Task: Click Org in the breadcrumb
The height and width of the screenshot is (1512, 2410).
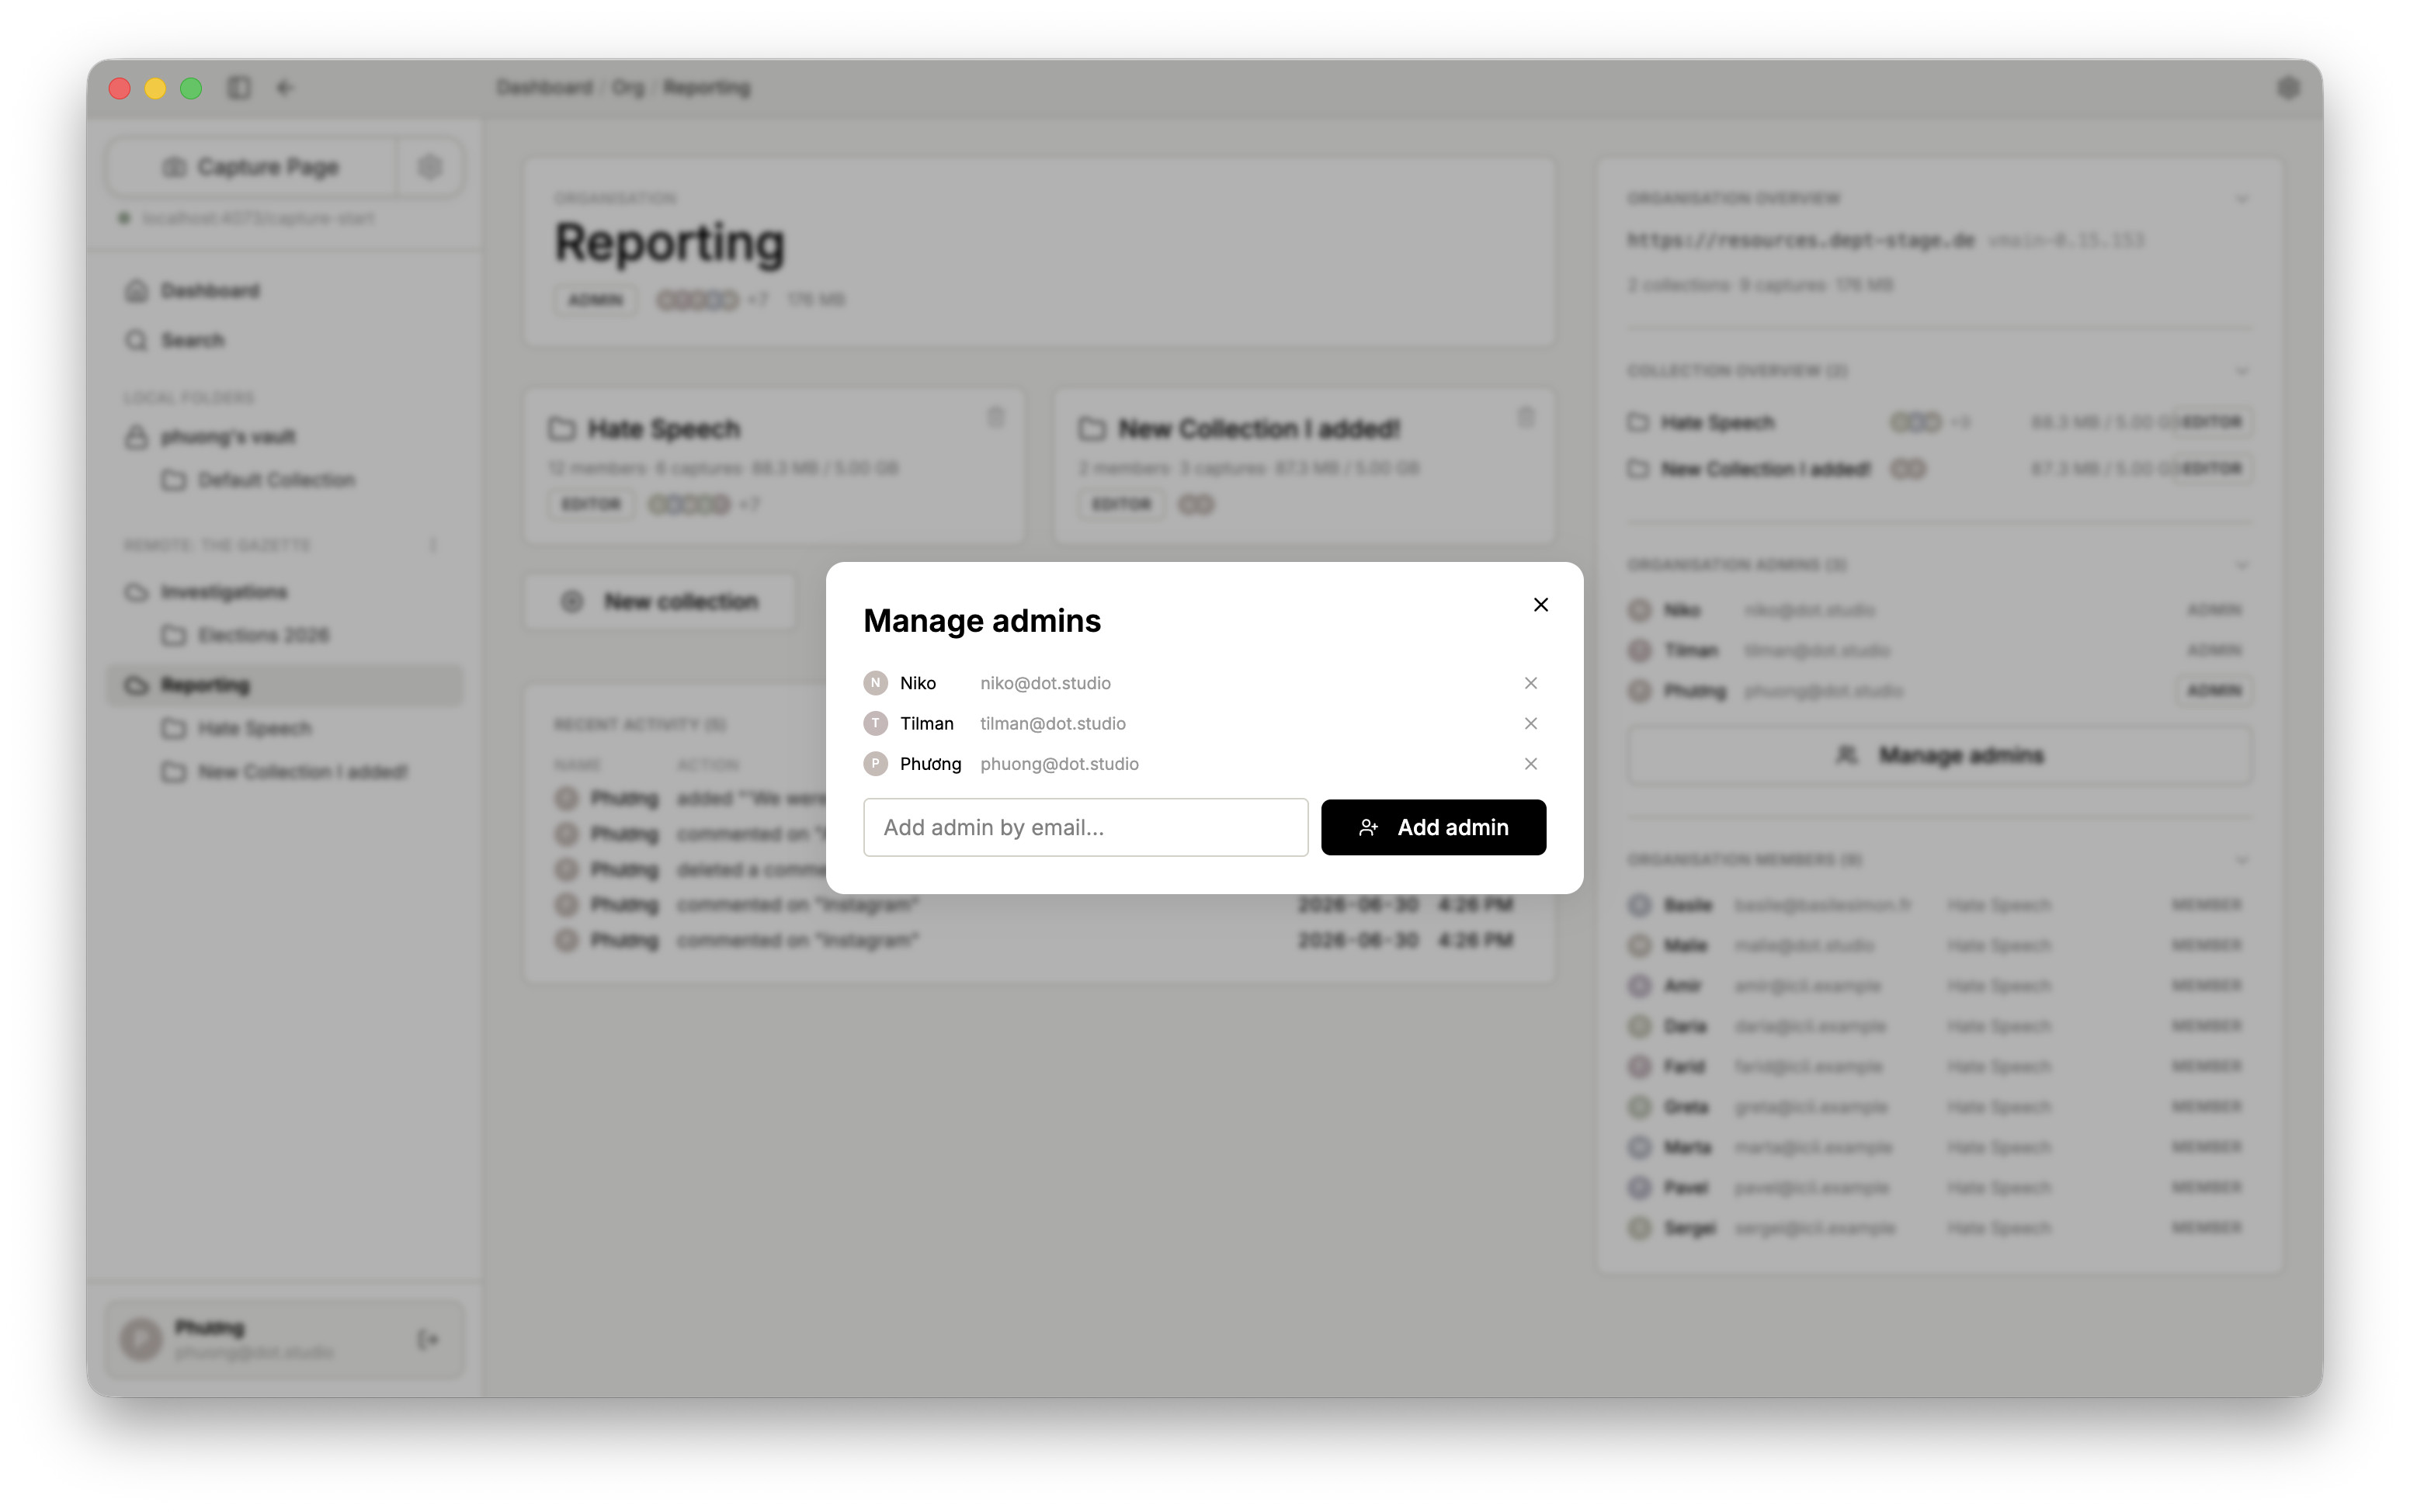Action: [628, 88]
